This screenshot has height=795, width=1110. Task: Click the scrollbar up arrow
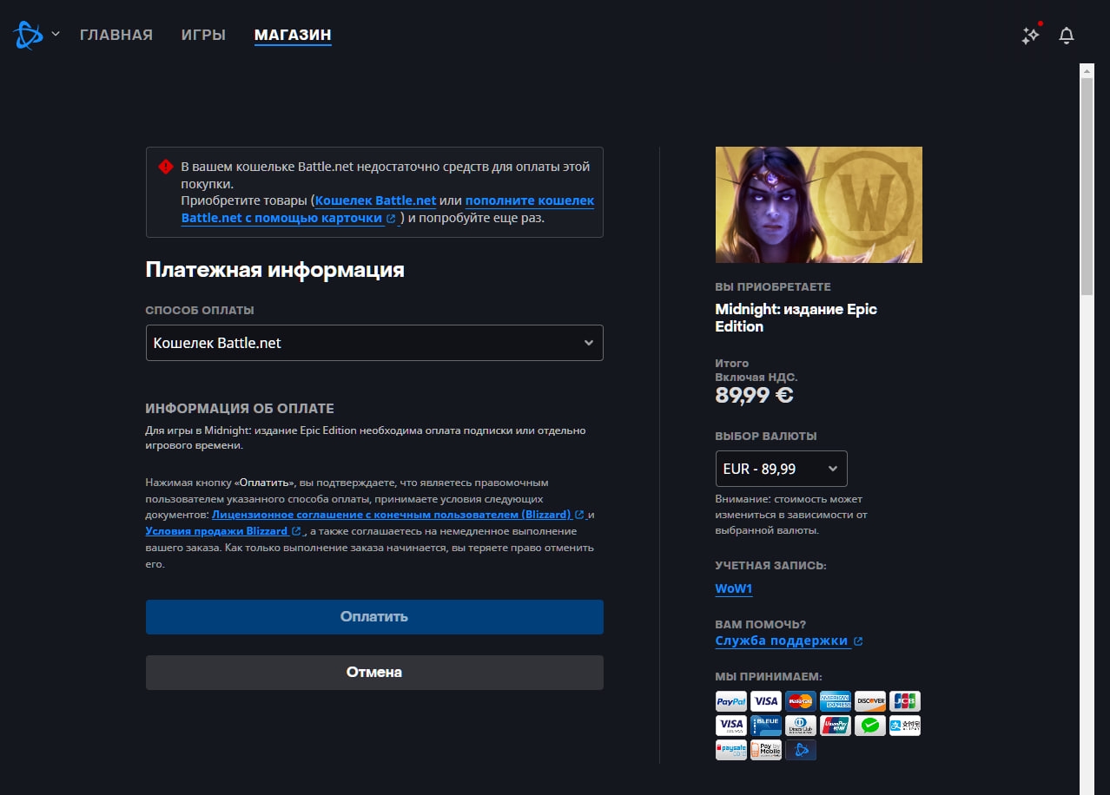coord(1087,69)
